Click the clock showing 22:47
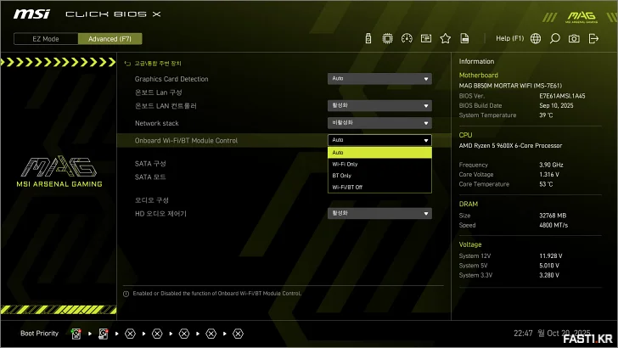The height and width of the screenshot is (348, 618). coord(523,334)
